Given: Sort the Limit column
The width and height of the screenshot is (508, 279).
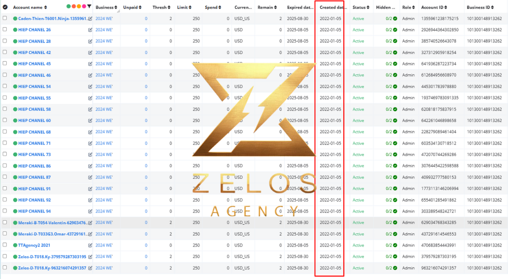Looking at the screenshot, I should 184,7.
